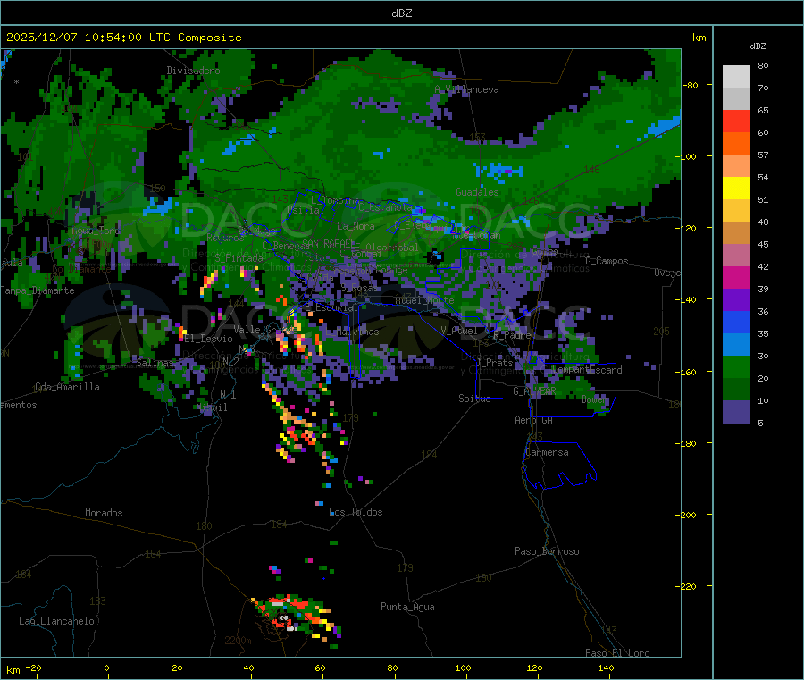Click the magenta 39-42 dBZ legend swatch
The height and width of the screenshot is (680, 804).
coord(736,277)
